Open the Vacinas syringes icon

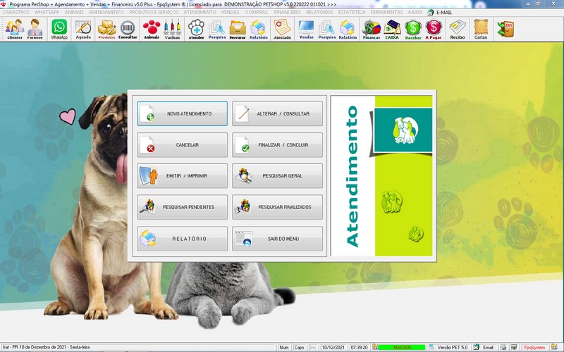[172, 30]
